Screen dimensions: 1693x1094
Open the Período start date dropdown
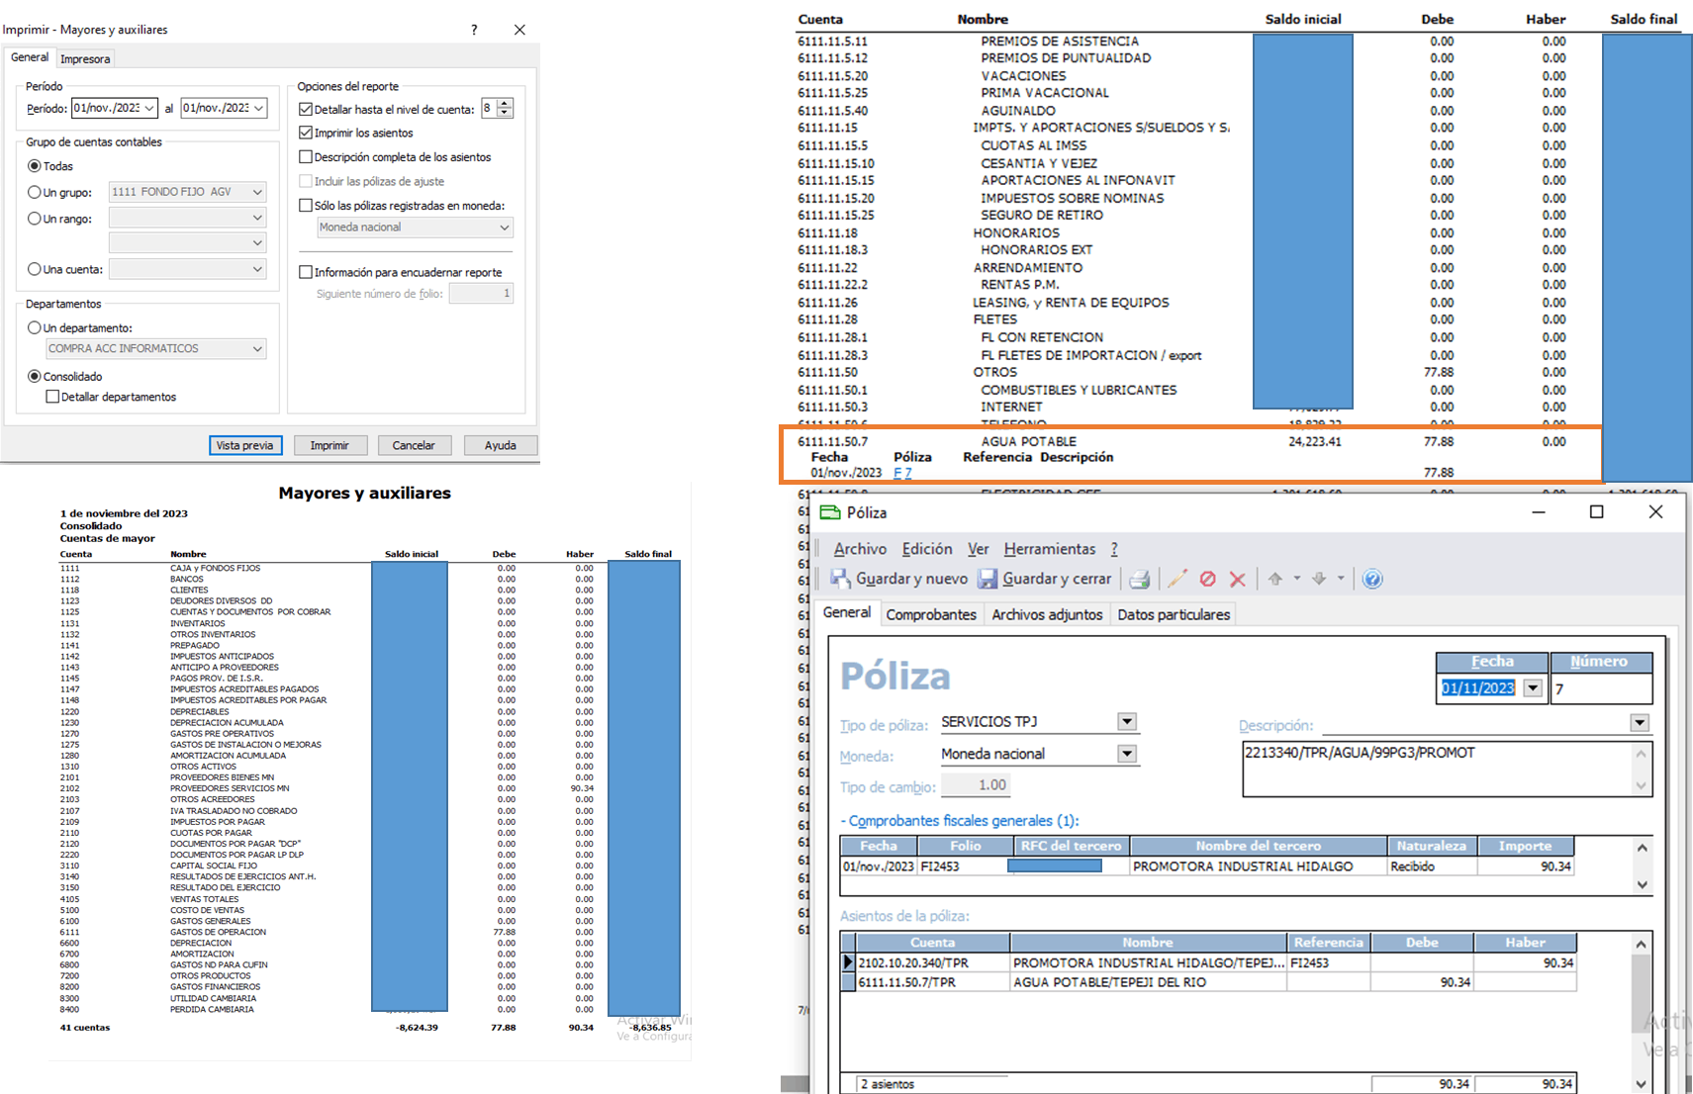[x=149, y=108]
